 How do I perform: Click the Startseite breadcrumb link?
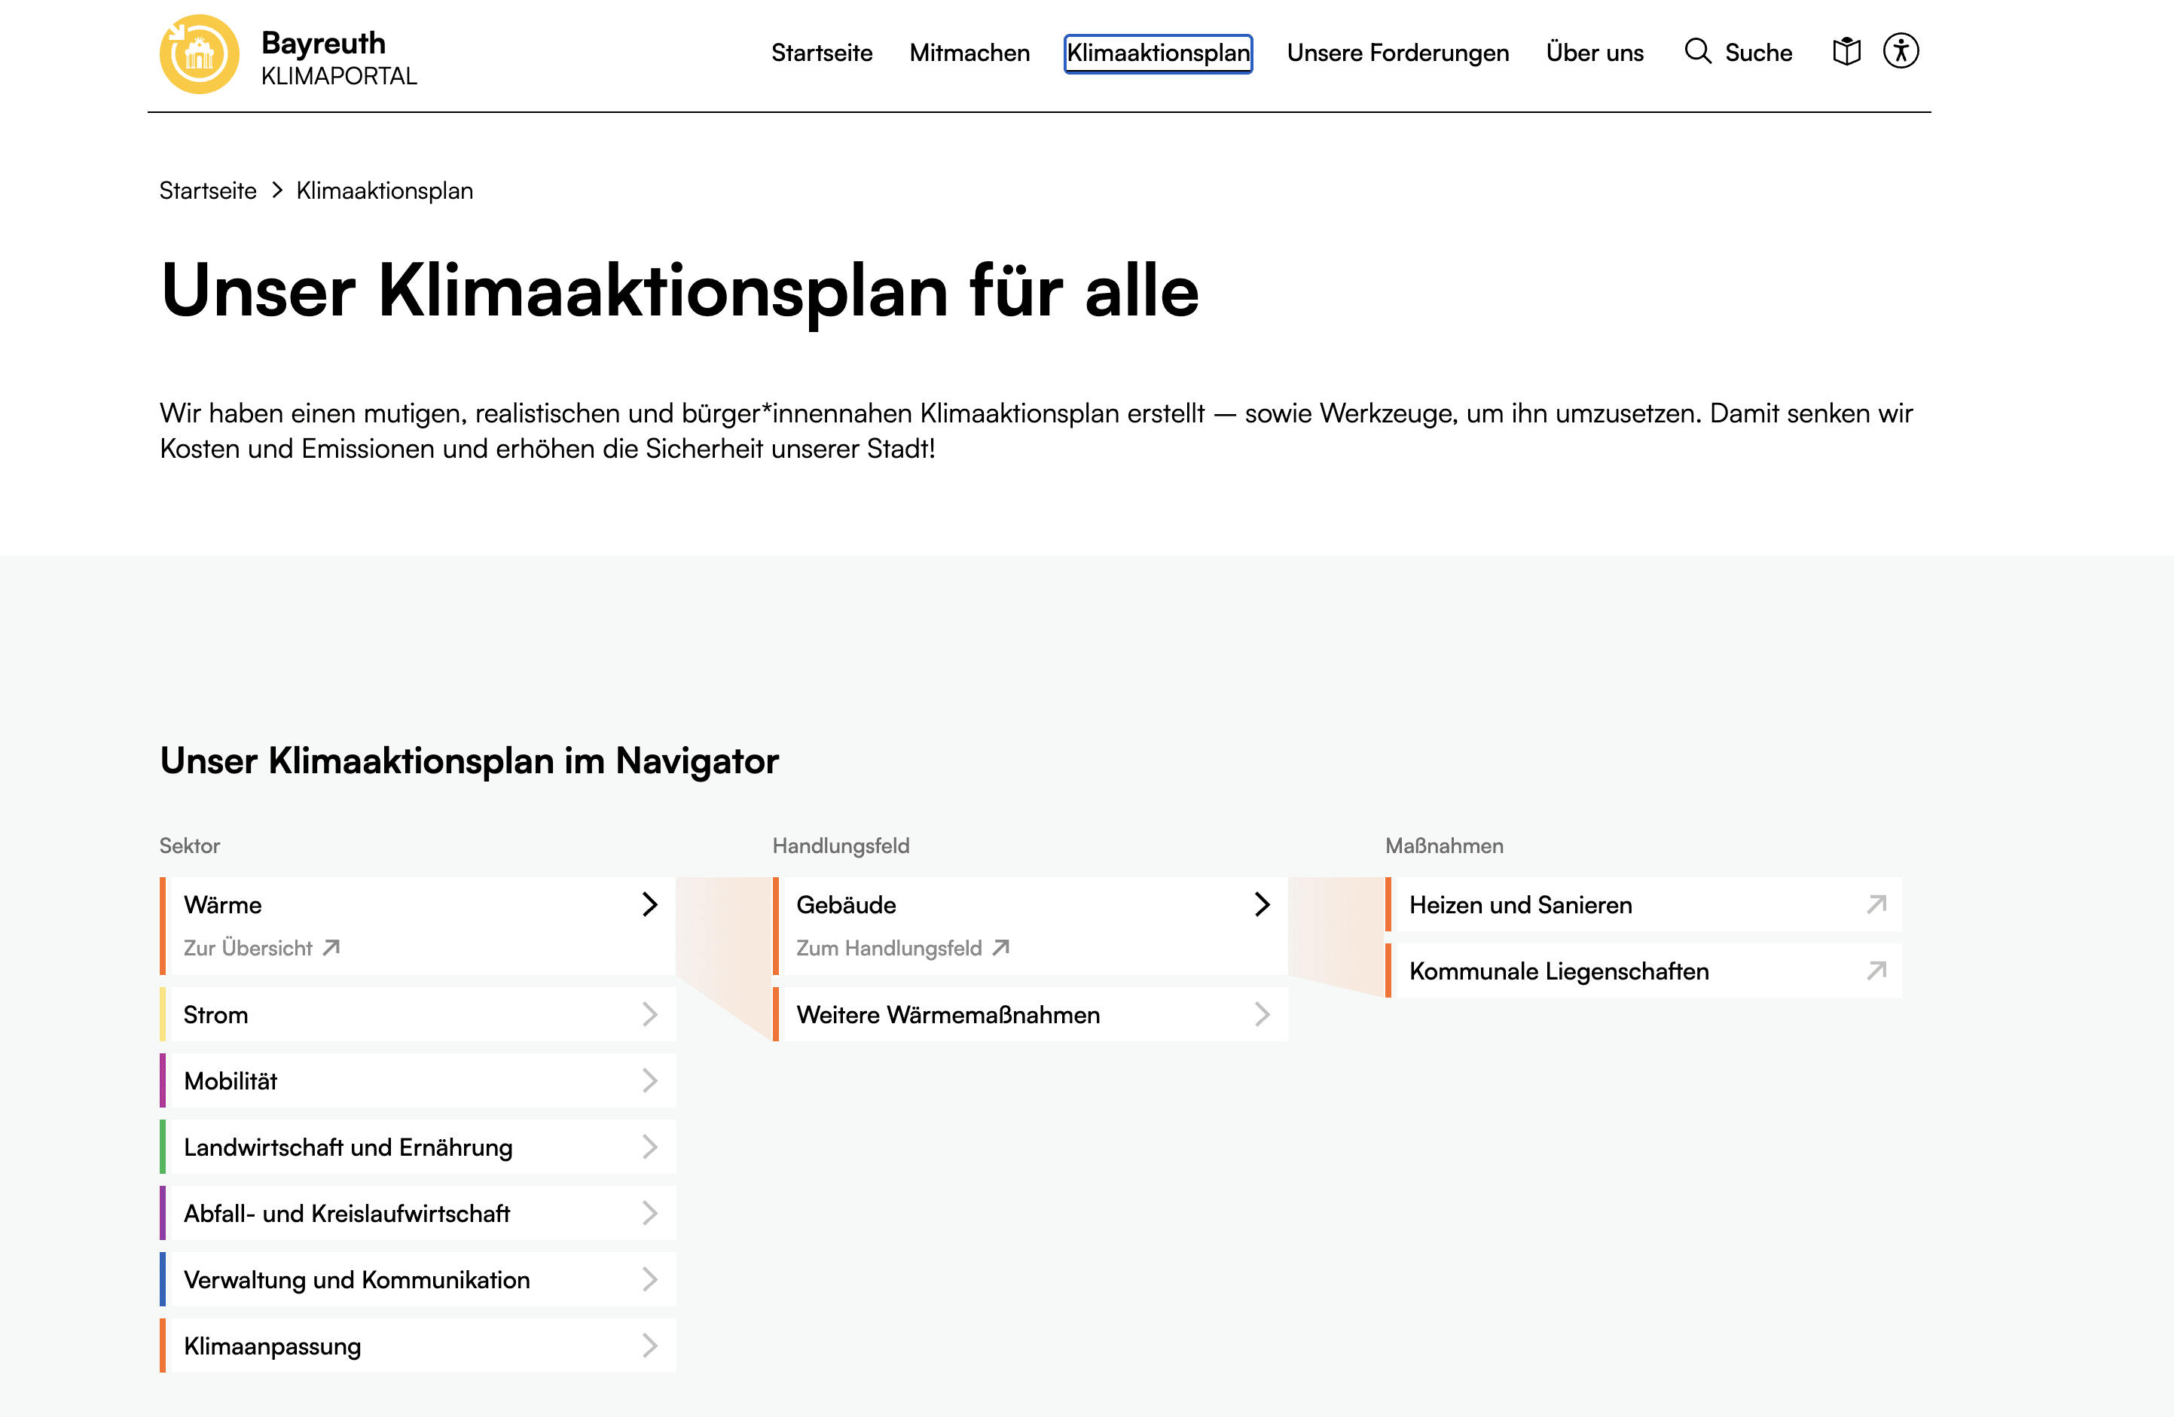(207, 190)
